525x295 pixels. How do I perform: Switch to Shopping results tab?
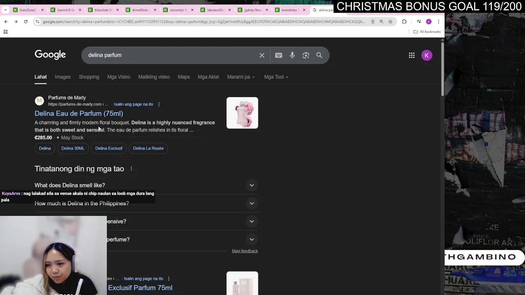[x=89, y=77]
